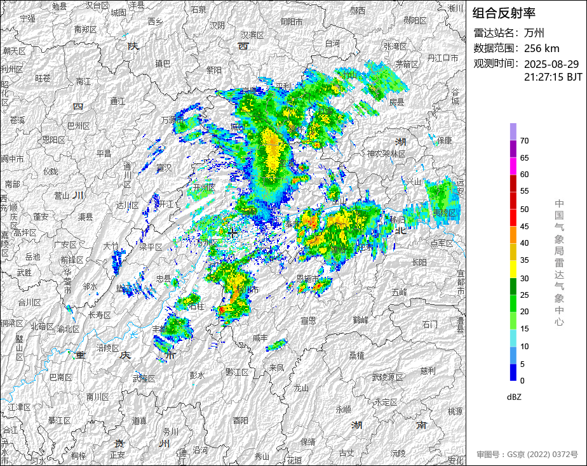
Task: Click the 开州区 map label
Action: coord(205,187)
